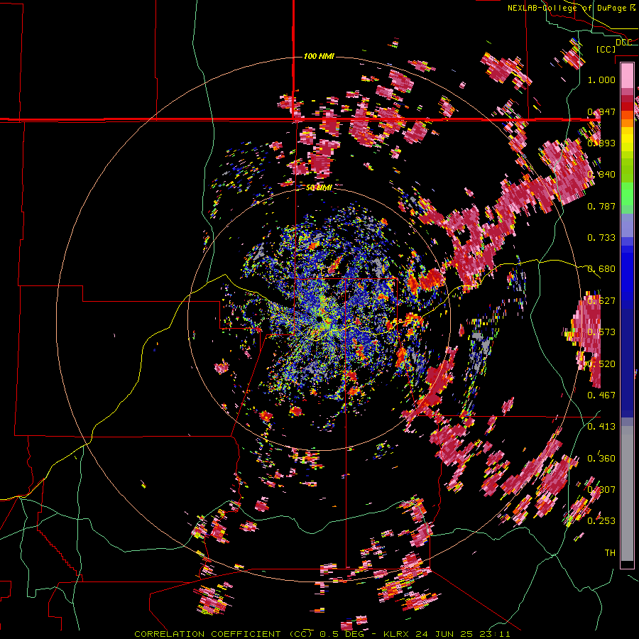Pick the gray segment of color bar

pyautogui.click(x=627, y=493)
